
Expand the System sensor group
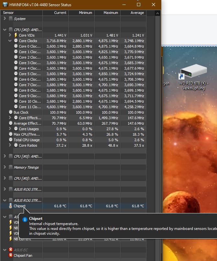(x=5, y=19)
